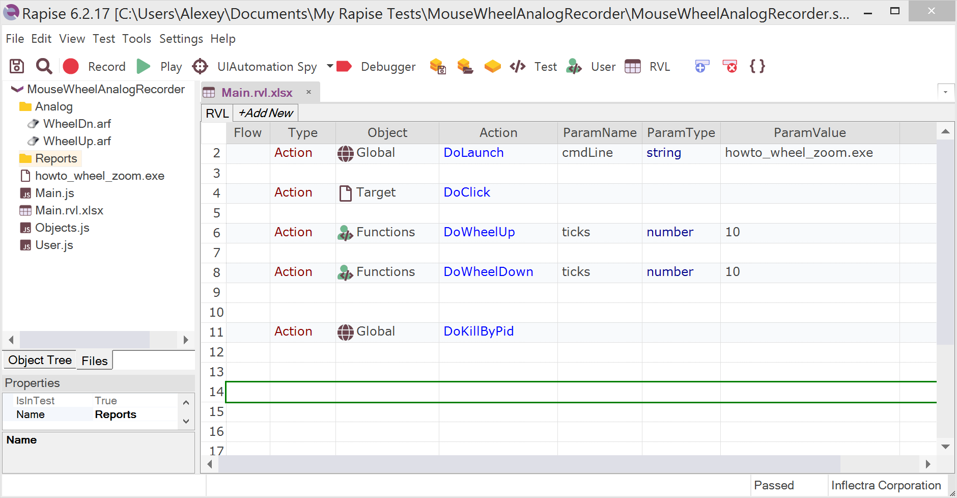957x498 pixels.
Task: Click the Search magnifier icon
Action: (44, 66)
